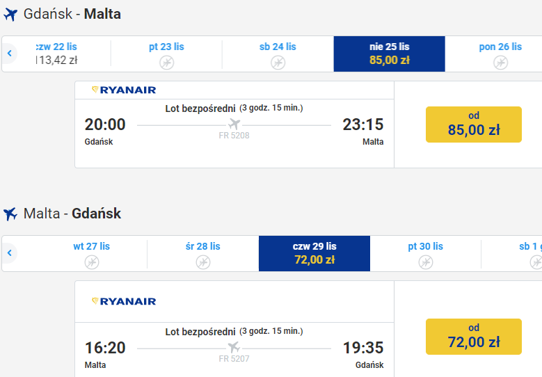Image resolution: width=542 pixels, height=377 pixels.
Task: Click the Ryanair logo on the return flight
Action: [x=124, y=302]
